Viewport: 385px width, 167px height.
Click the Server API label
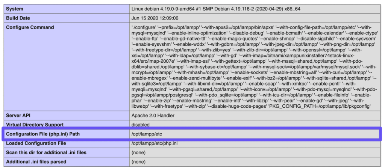[18, 115]
